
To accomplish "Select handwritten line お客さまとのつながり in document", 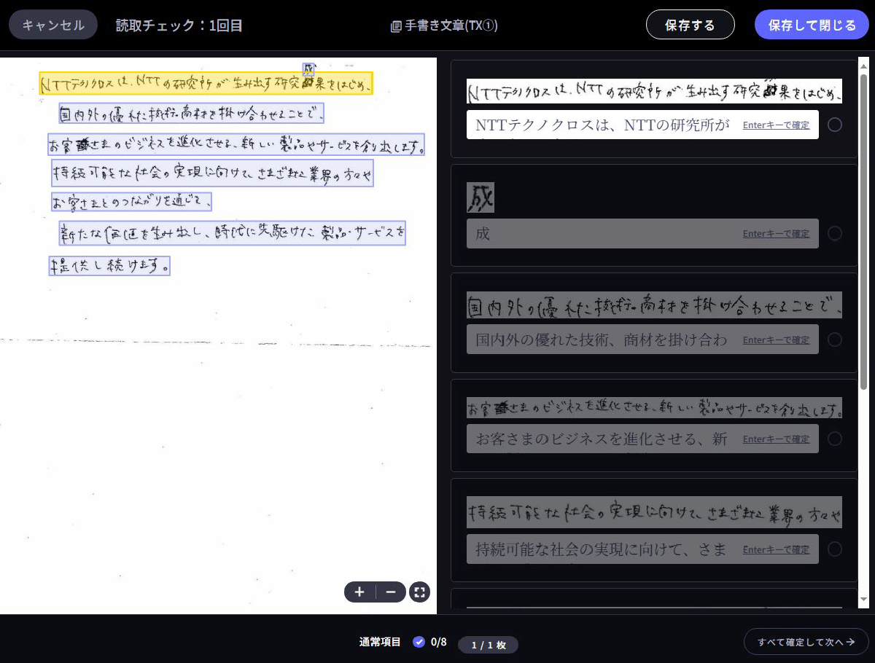I will 131,201.
